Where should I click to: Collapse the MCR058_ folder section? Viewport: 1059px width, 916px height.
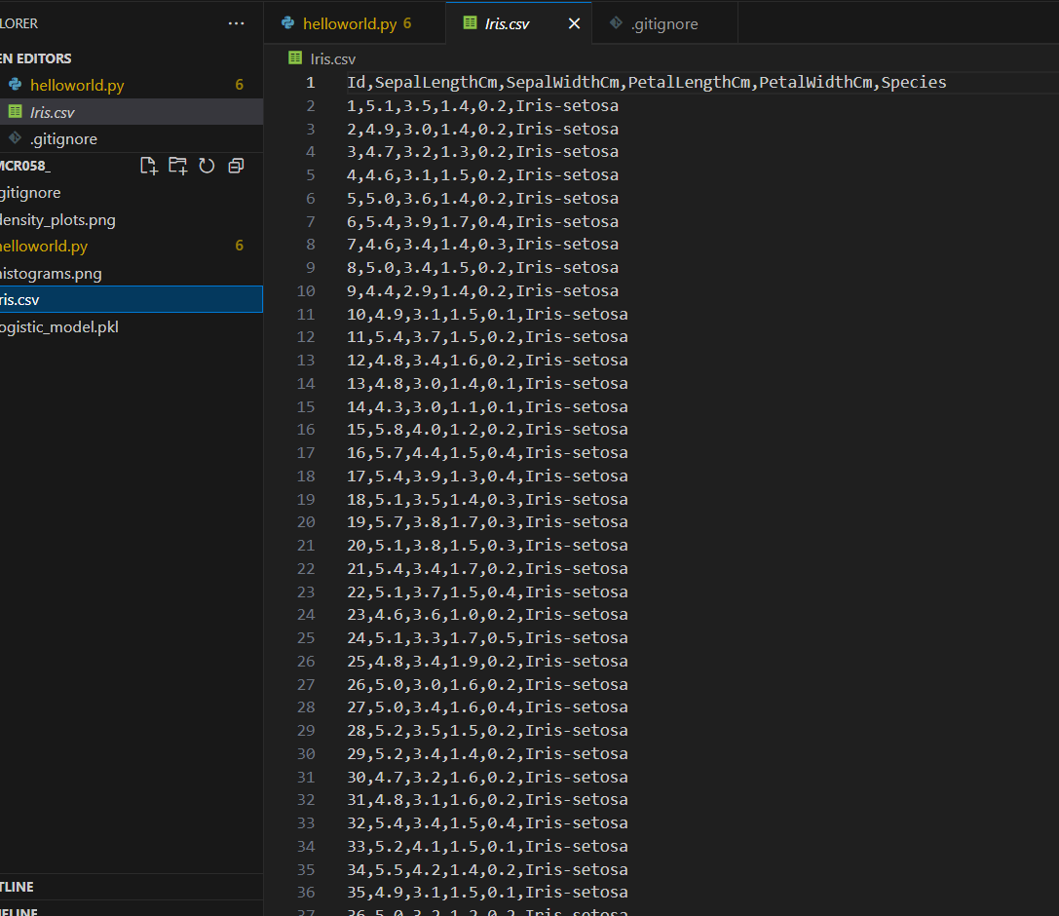(x=25, y=167)
